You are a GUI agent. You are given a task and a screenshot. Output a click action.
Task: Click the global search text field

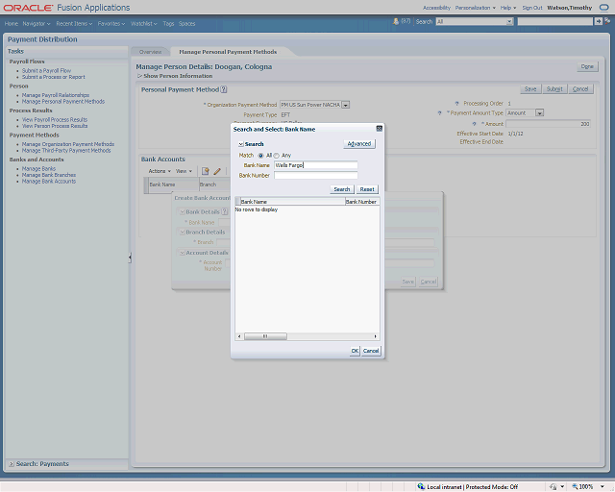pos(555,21)
